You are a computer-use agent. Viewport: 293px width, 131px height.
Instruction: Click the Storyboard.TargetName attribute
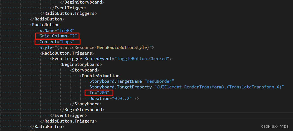pyautogui.click(x=116, y=81)
